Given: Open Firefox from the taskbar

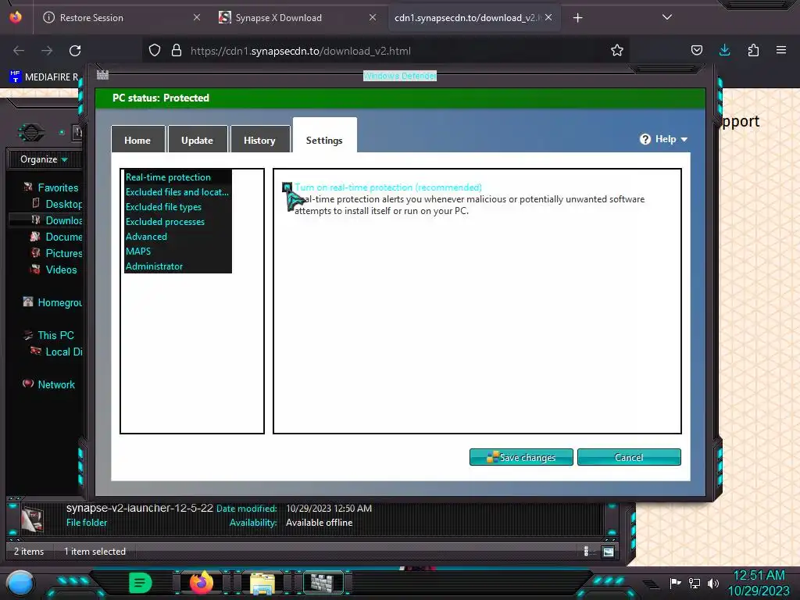Looking at the screenshot, I should (201, 582).
